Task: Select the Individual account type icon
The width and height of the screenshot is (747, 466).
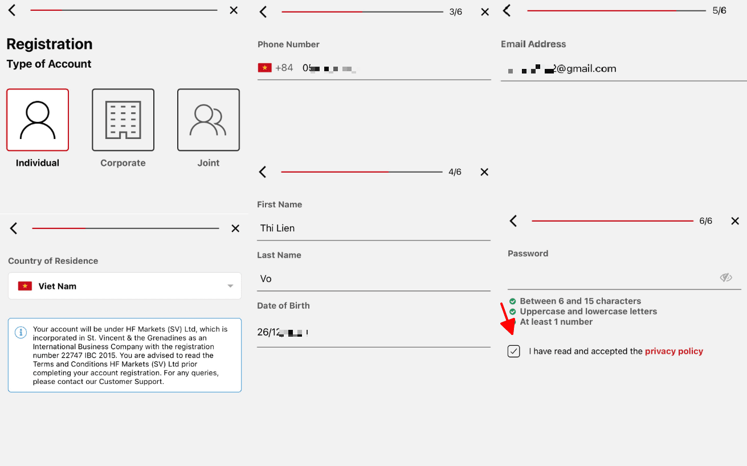Action: pos(38,120)
